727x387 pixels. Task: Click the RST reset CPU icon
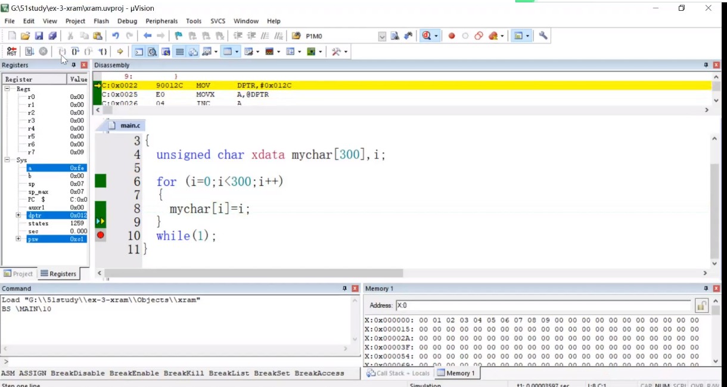tap(11, 52)
